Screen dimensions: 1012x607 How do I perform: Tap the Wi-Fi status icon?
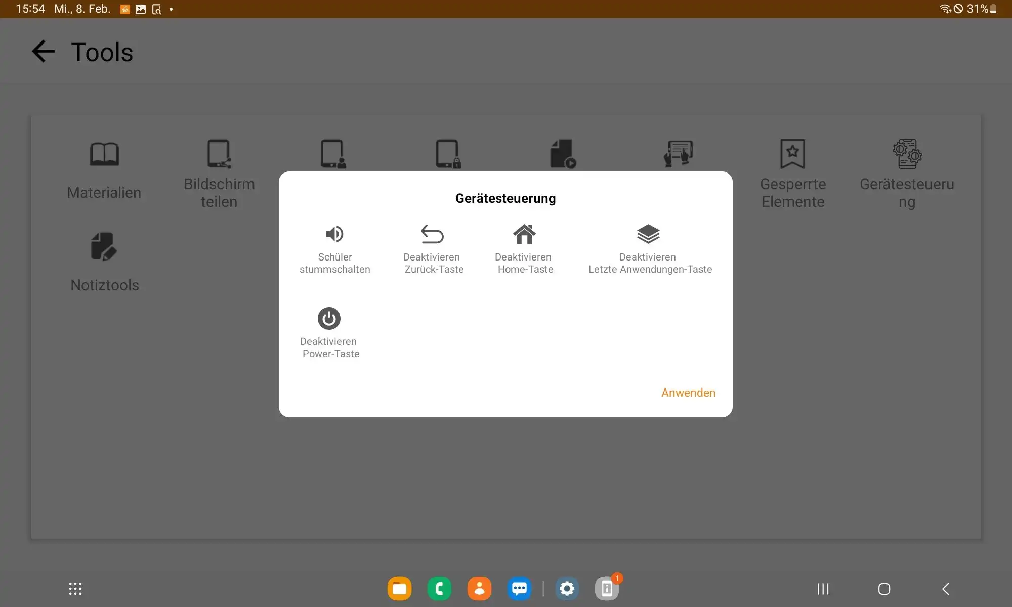tap(945, 9)
